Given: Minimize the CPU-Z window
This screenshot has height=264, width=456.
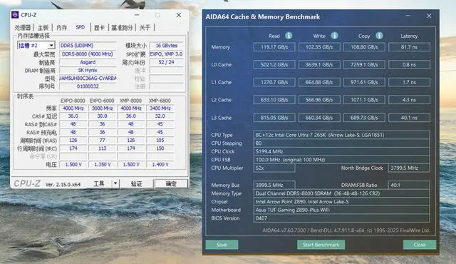Looking at the screenshot, I should (137, 15).
